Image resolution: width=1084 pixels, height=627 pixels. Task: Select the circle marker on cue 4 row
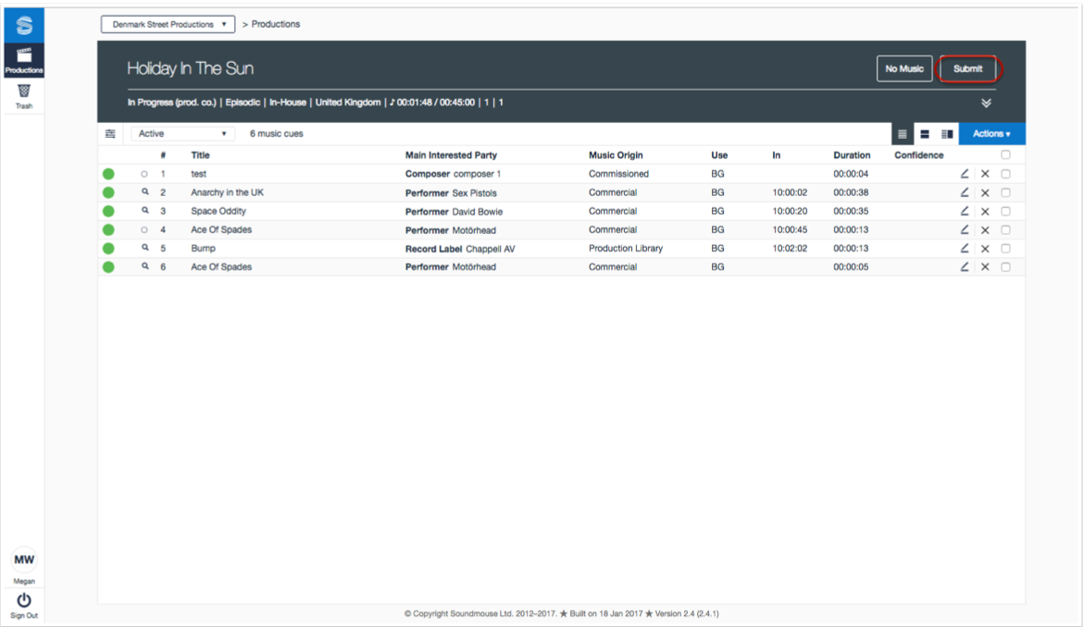coord(144,230)
